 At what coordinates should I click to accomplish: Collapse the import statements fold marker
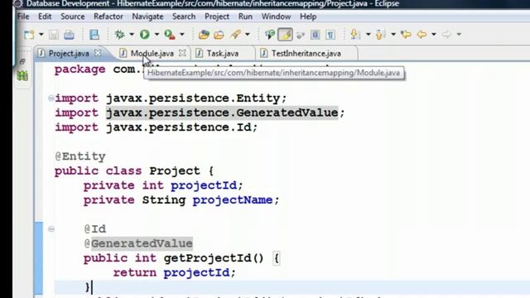[x=51, y=99]
